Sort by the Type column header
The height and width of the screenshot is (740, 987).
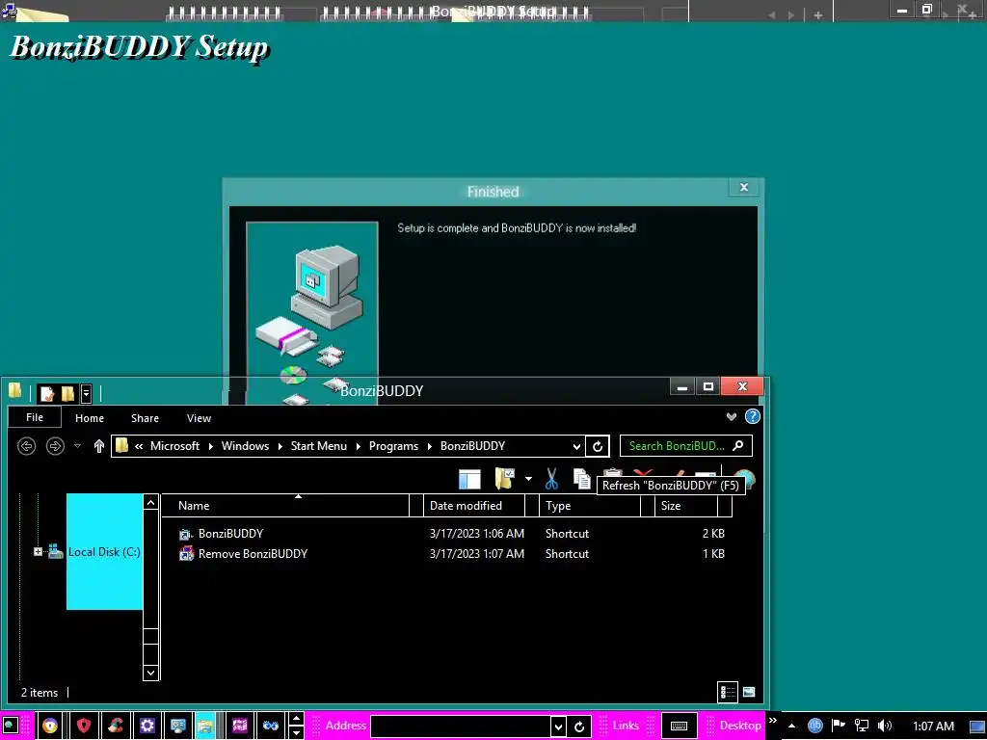[590, 506]
